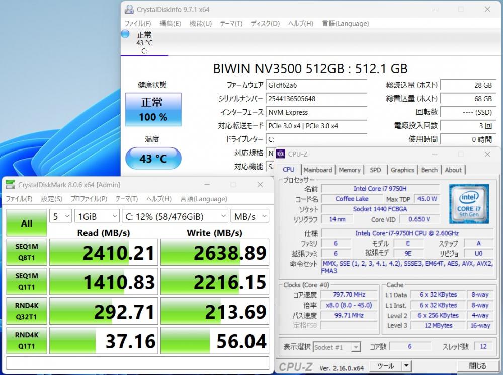The height and width of the screenshot is (375, 503).
Task: Click the 正常 100% health status box
Action: point(153,109)
